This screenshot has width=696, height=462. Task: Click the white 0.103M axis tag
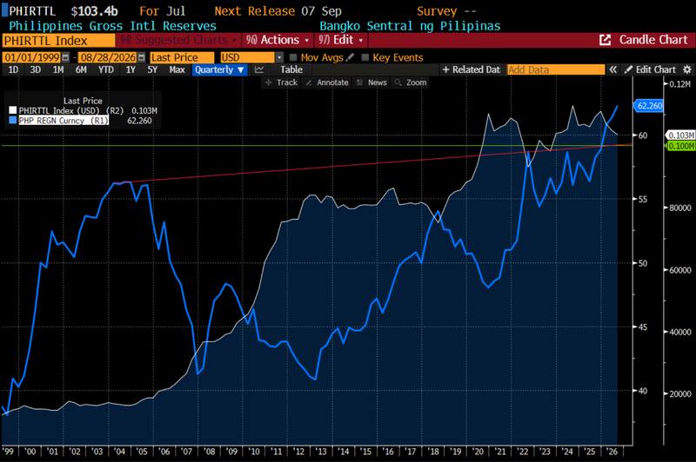click(680, 135)
